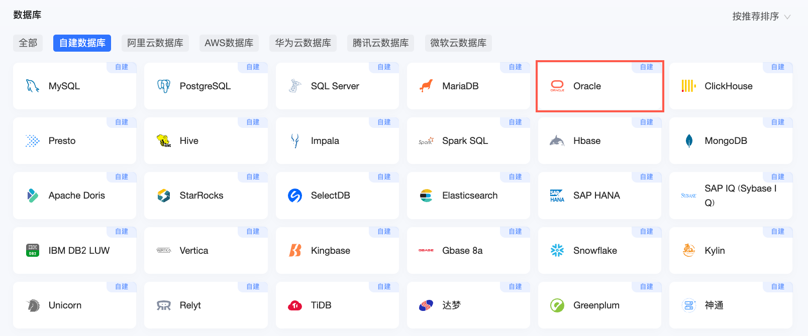Click the Snowflake logo icon

557,250
